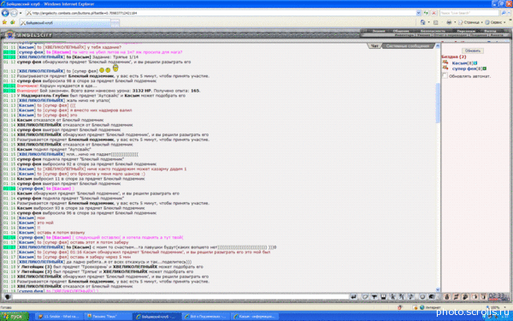Toggle the Обновлять автомат. checkbox
The image size is (513, 321).
click(445, 75)
